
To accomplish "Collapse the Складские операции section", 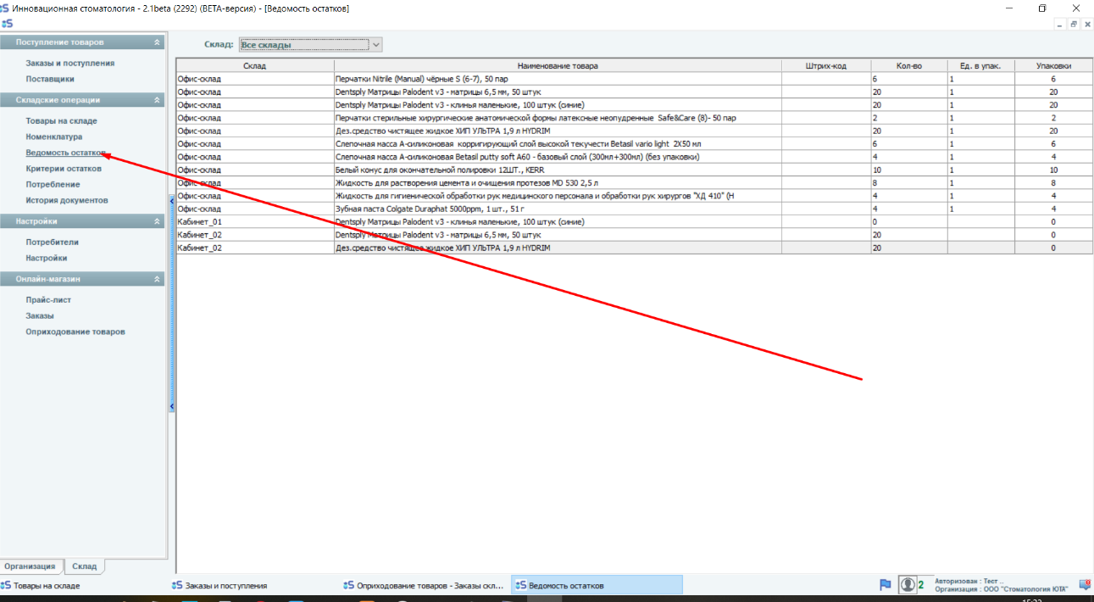I will (157, 100).
